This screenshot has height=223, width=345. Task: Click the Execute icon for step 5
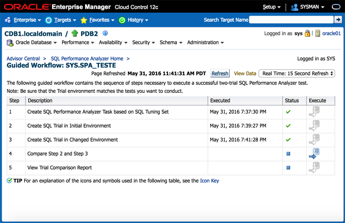click(315, 168)
